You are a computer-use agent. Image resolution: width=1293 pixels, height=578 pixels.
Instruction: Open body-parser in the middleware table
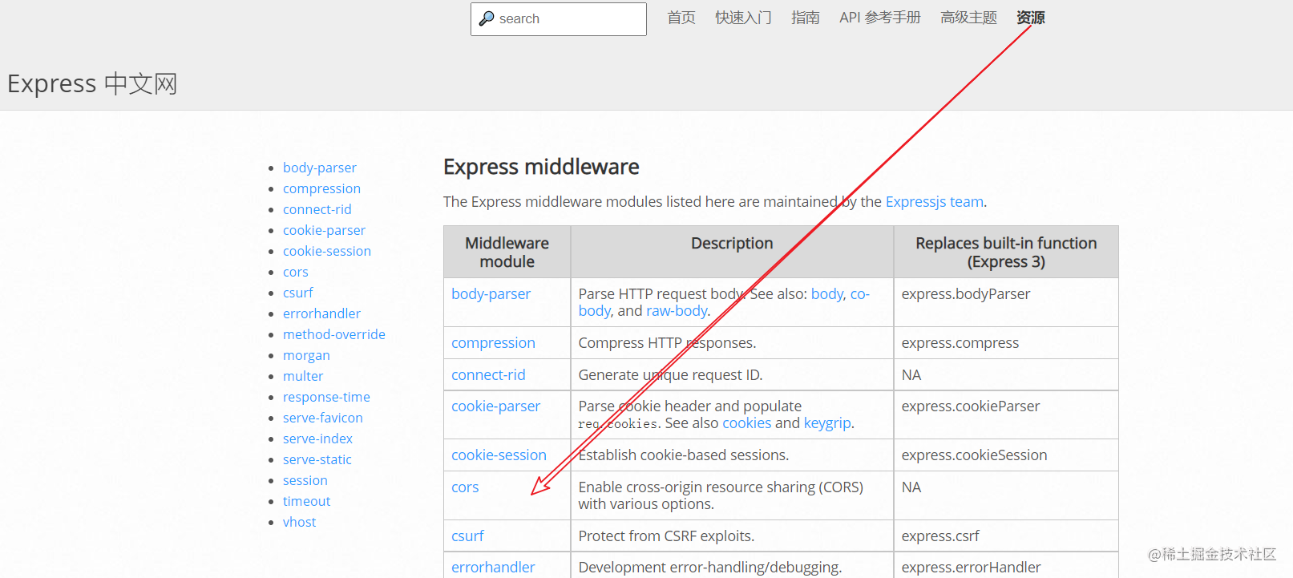(x=491, y=294)
